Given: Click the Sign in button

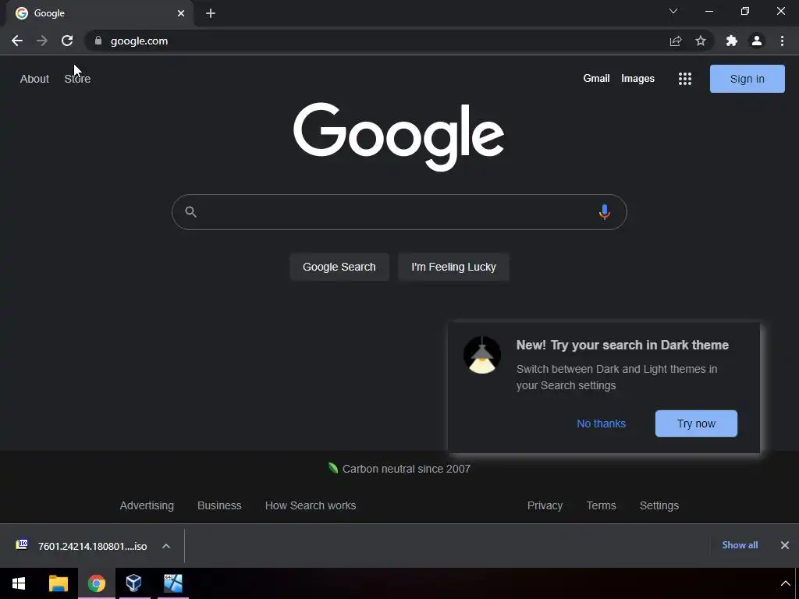Looking at the screenshot, I should [x=747, y=79].
